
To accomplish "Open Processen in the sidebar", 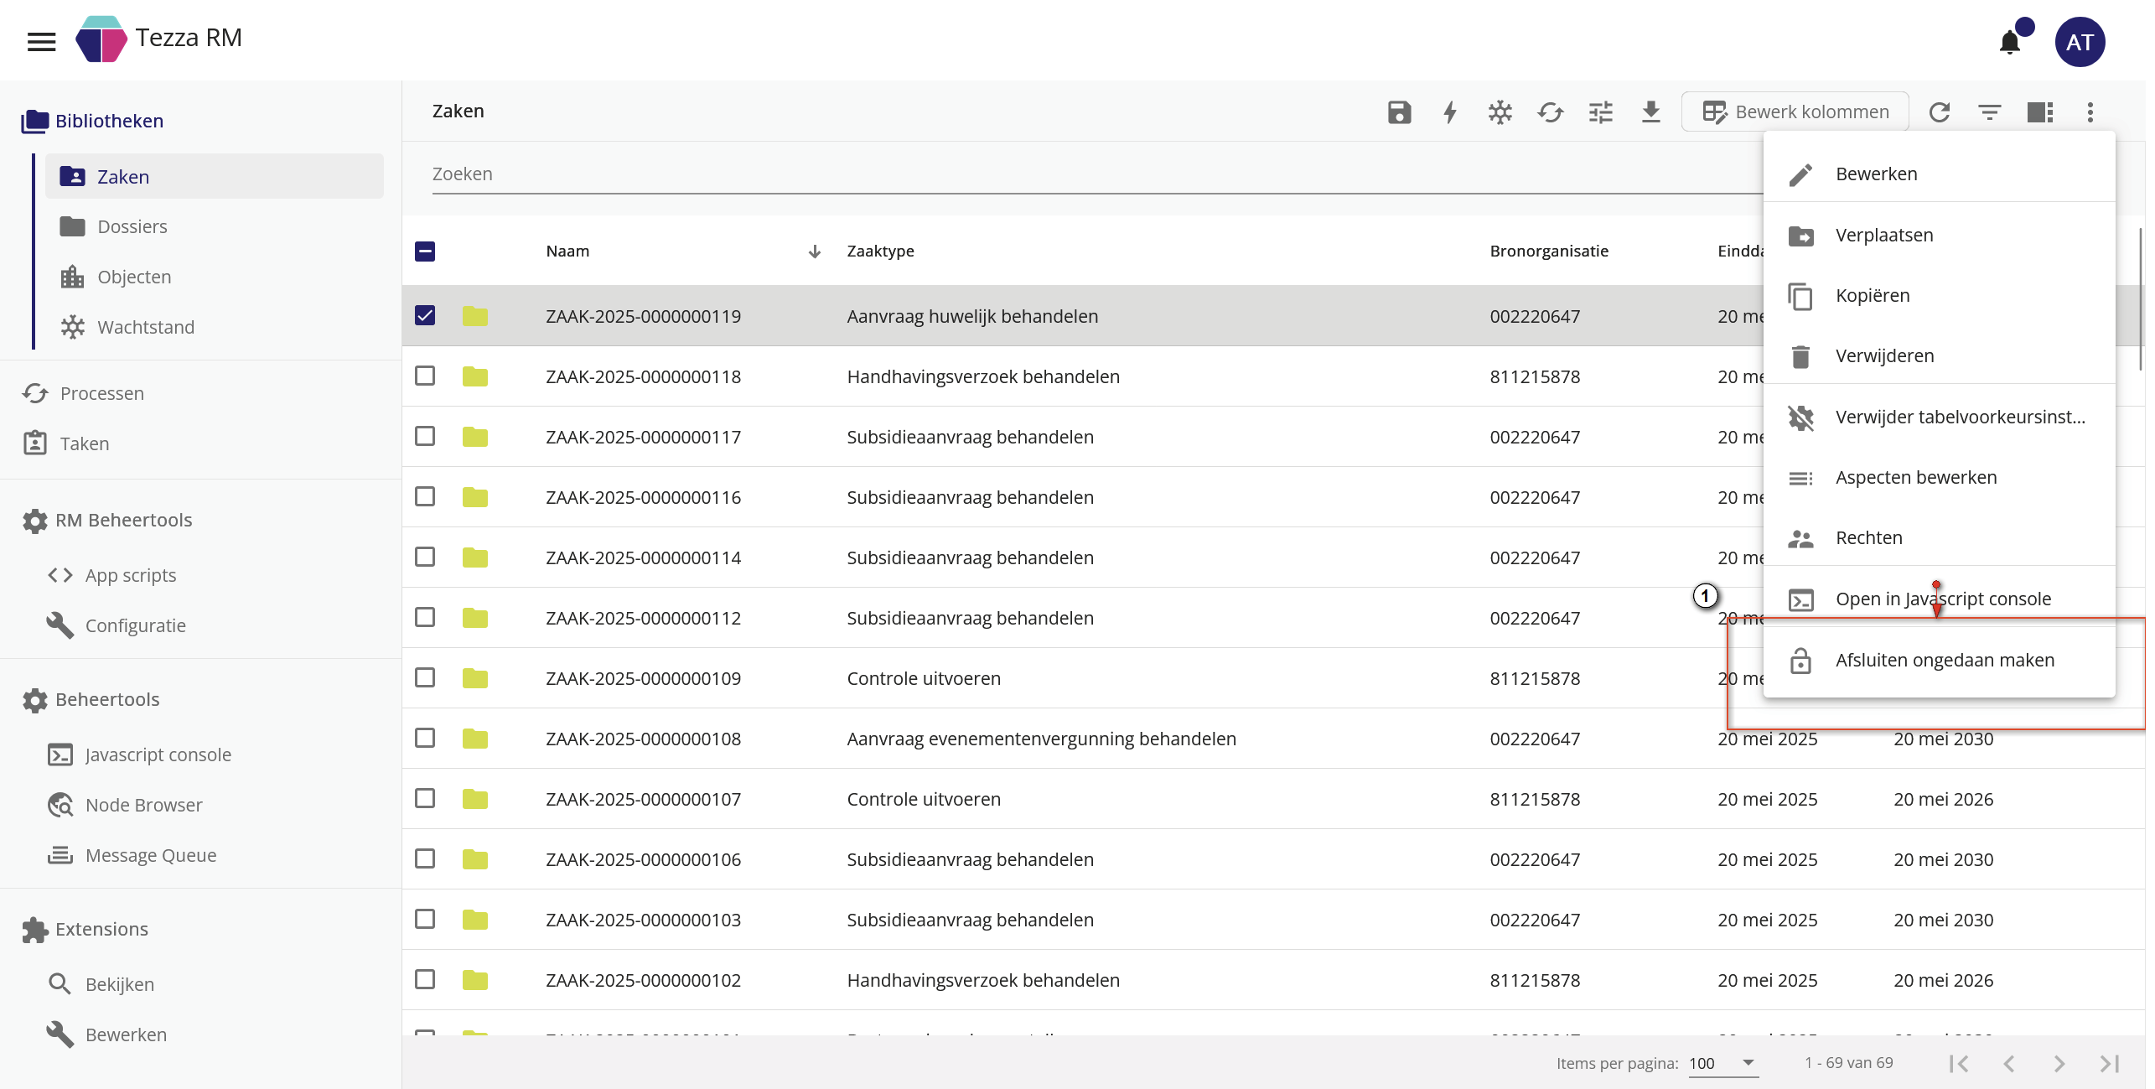I will 101,393.
